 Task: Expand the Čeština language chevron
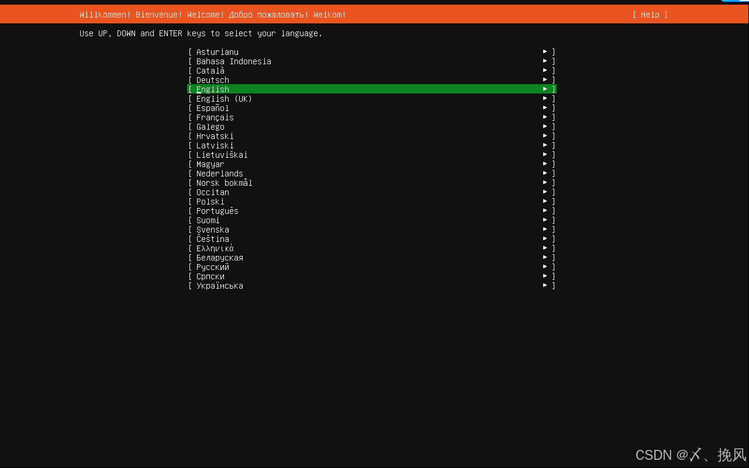pyautogui.click(x=544, y=238)
